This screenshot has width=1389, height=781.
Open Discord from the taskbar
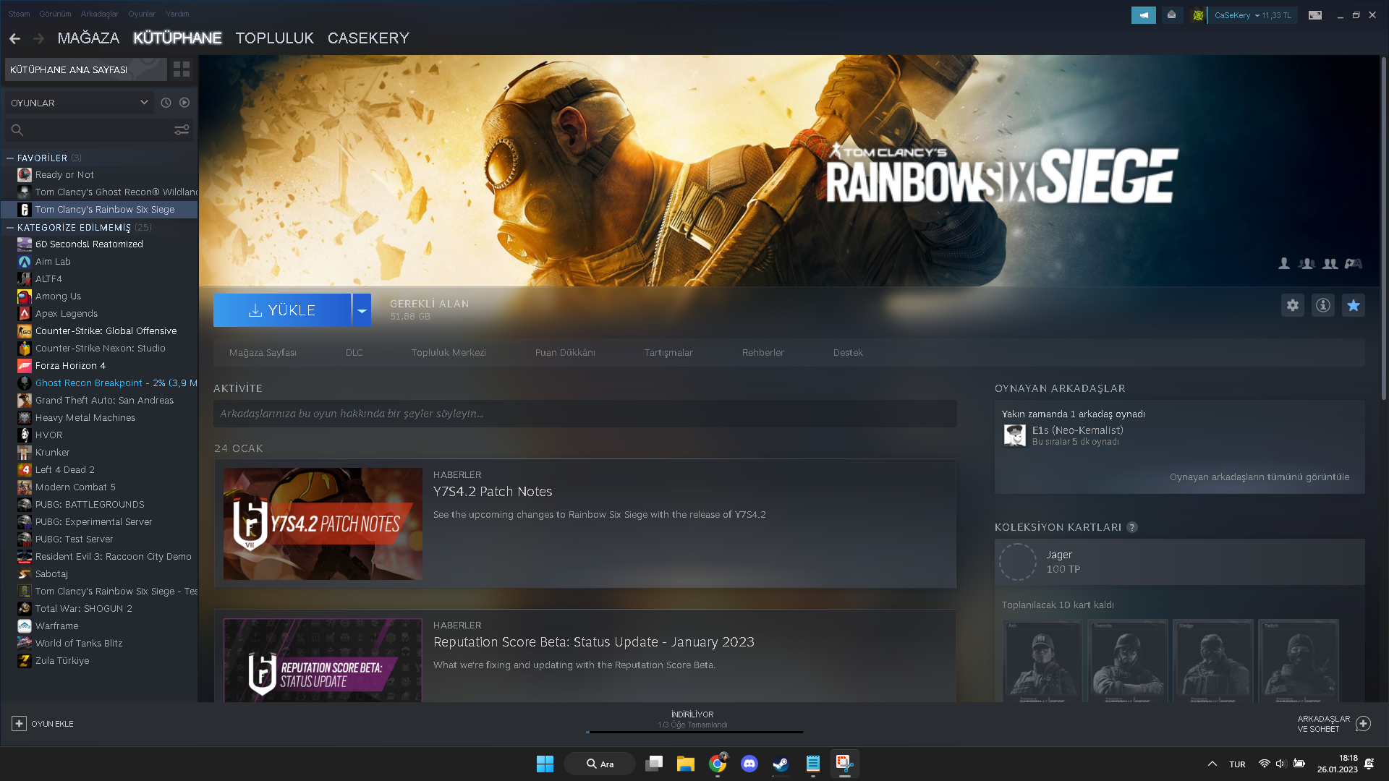tap(749, 764)
